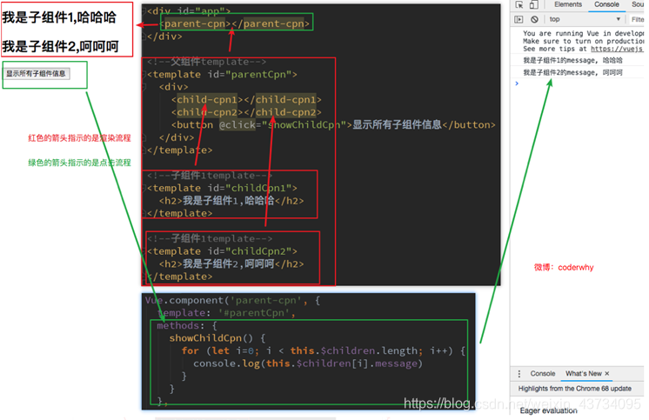This screenshot has height=420, width=649.
Task: Show the console sidebar panel icon
Action: [519, 19]
